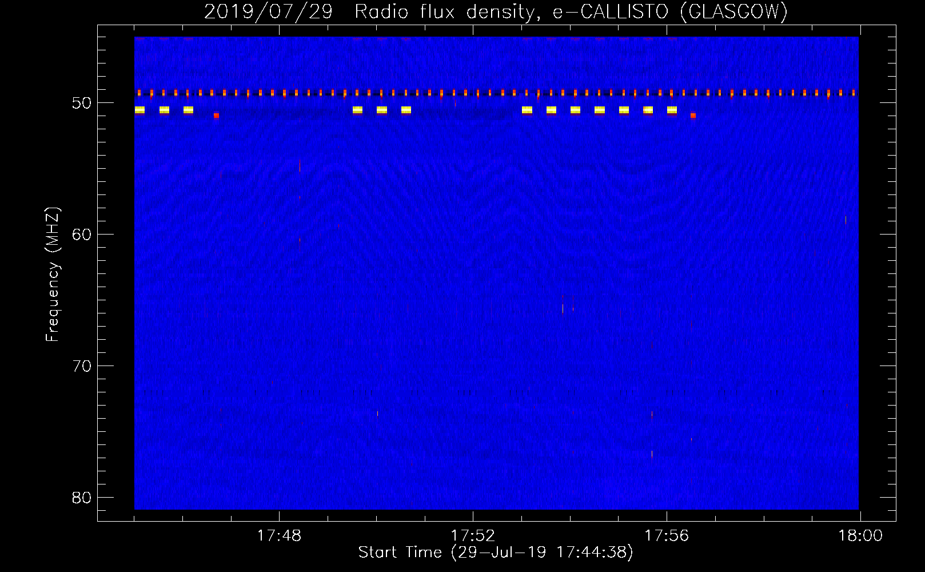The height and width of the screenshot is (572, 925).
Task: Click the 60 frequency tick label
Action: (x=82, y=235)
